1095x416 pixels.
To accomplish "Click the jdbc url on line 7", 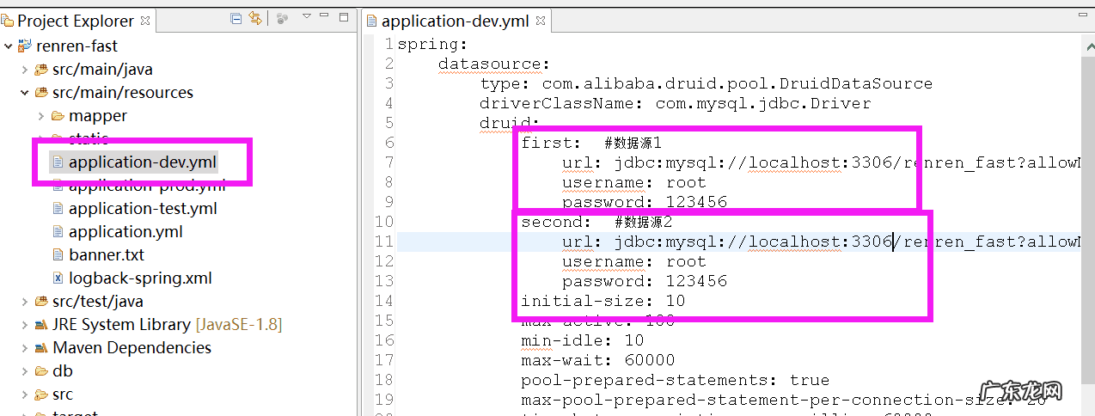I will point(821,162).
